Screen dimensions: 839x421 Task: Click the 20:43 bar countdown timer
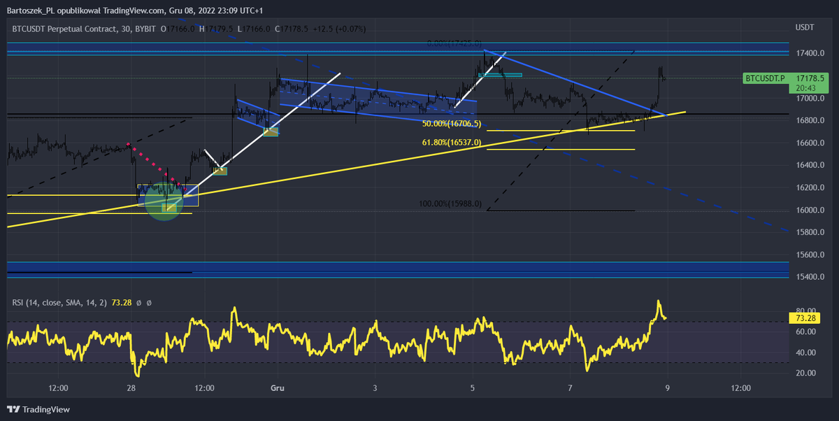click(x=806, y=88)
